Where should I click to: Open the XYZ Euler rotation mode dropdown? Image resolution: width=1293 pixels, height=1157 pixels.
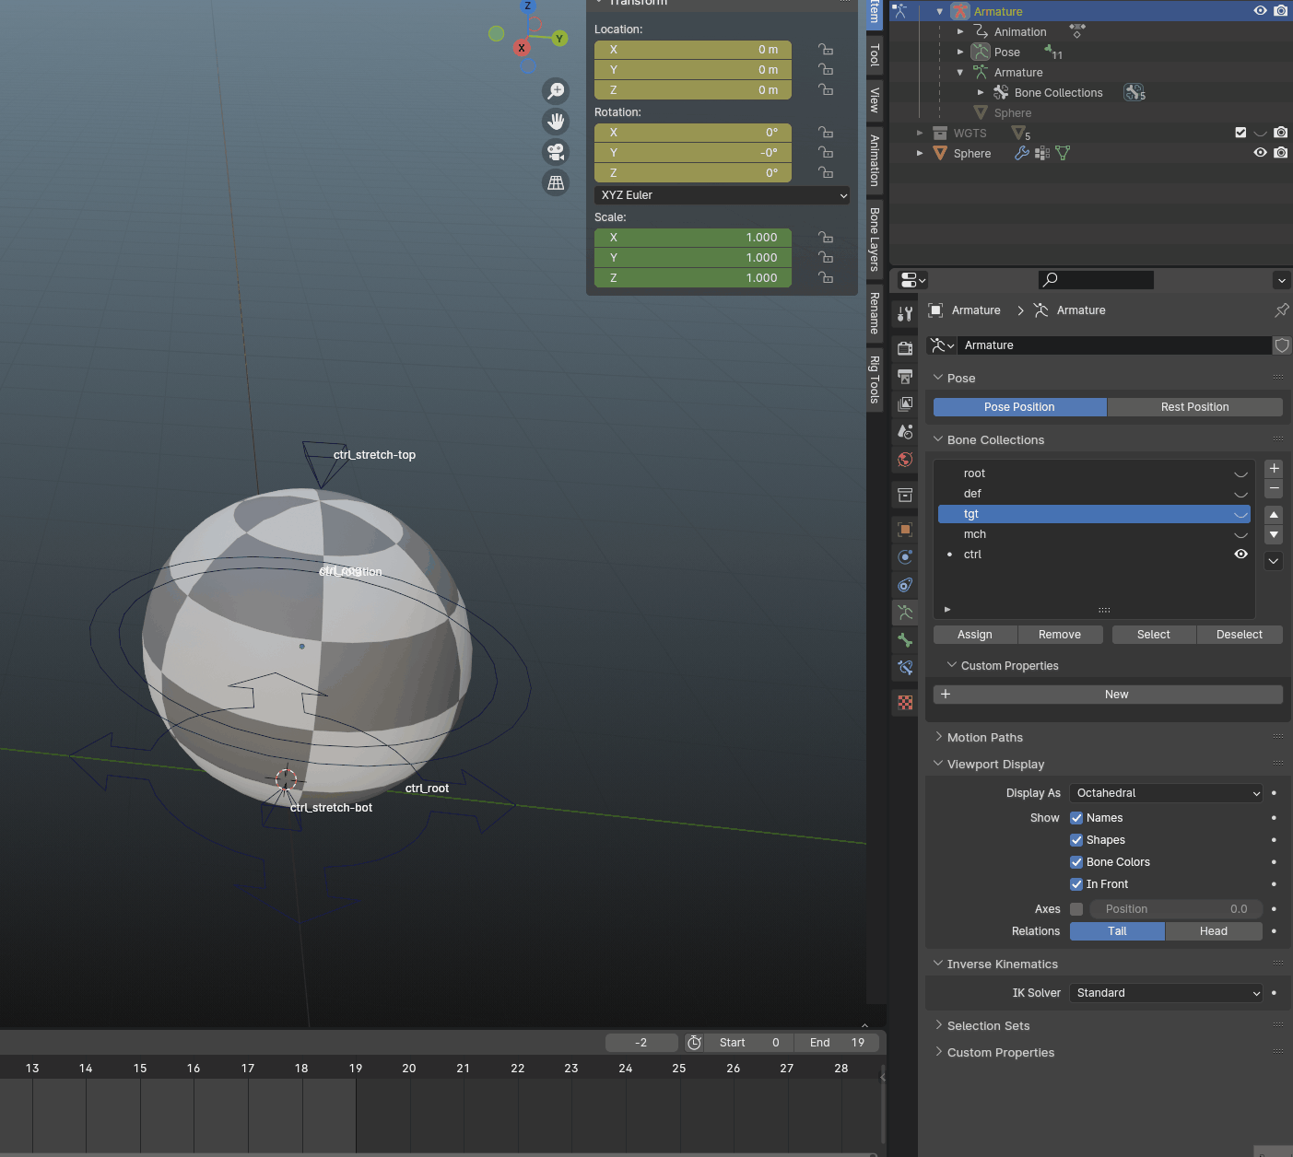tap(722, 195)
